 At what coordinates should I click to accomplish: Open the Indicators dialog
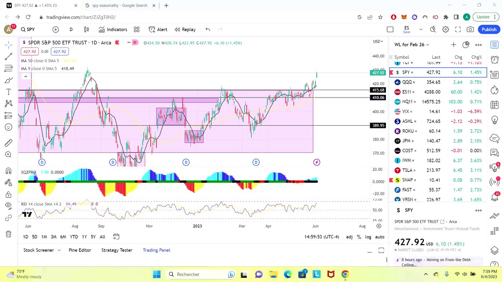[113, 29]
